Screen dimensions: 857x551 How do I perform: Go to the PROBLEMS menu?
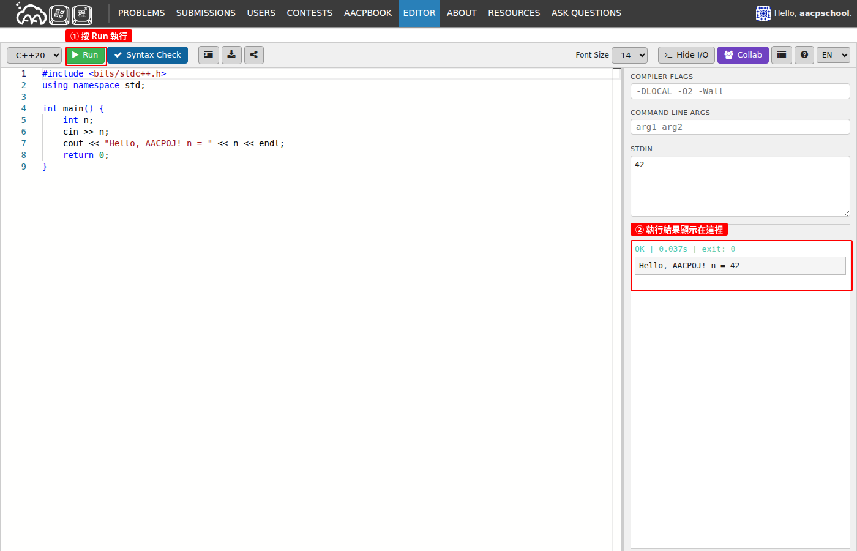(x=141, y=13)
